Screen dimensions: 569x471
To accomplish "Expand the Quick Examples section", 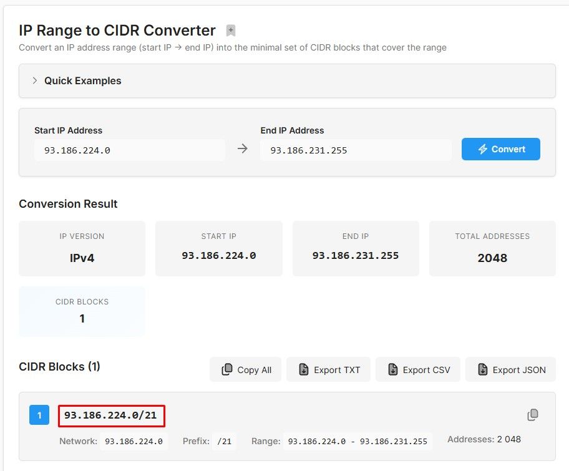I will click(83, 80).
